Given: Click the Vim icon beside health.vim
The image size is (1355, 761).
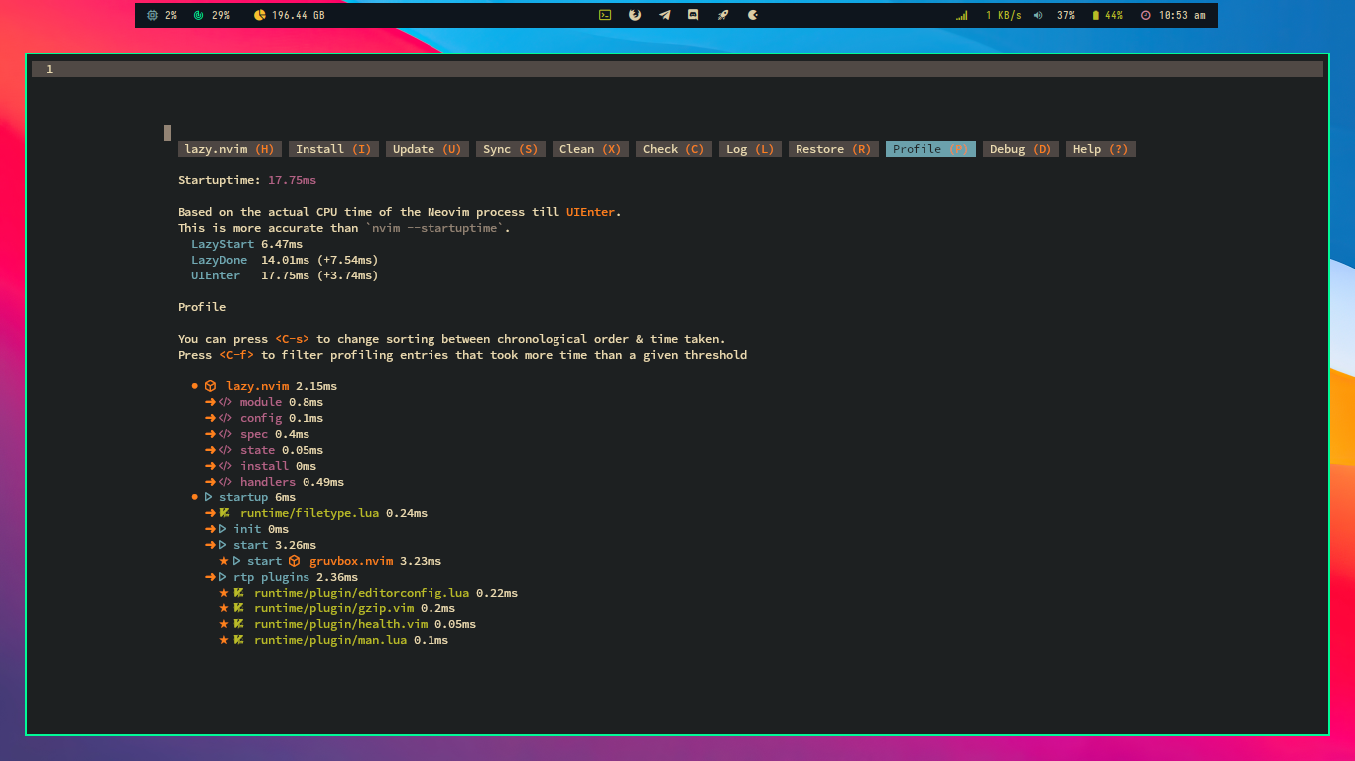Looking at the screenshot, I should (239, 624).
